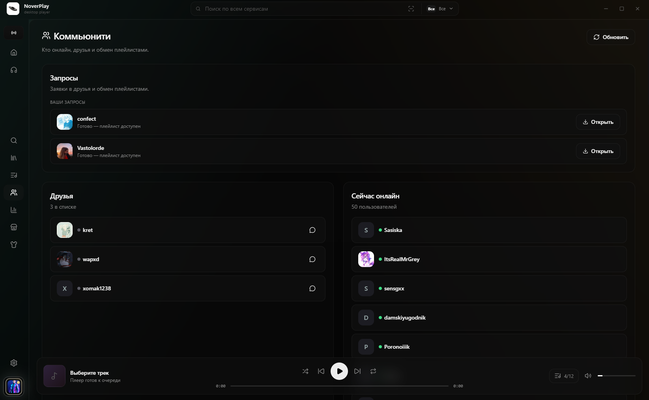The width and height of the screenshot is (649, 400).
Task: Click the search field for all services
Action: (x=304, y=9)
